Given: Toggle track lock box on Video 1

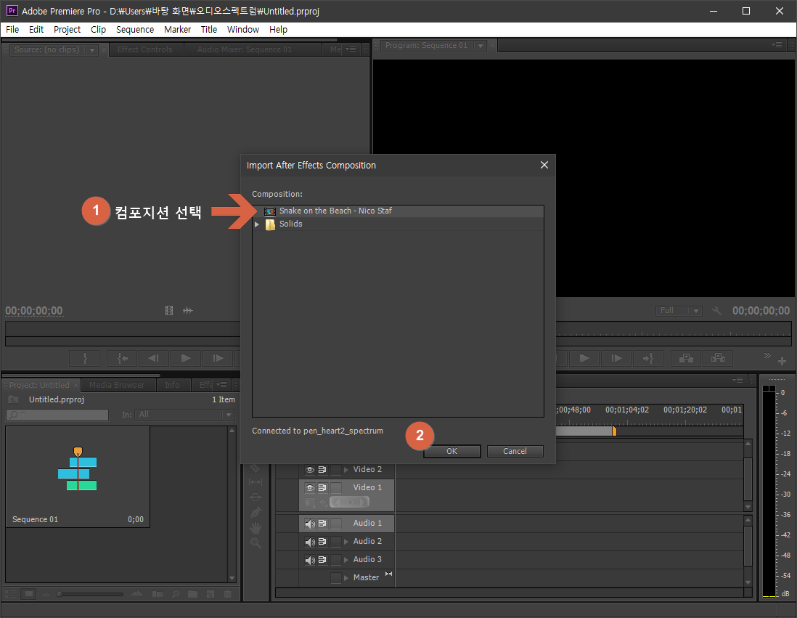Looking at the screenshot, I should pyautogui.click(x=336, y=488).
